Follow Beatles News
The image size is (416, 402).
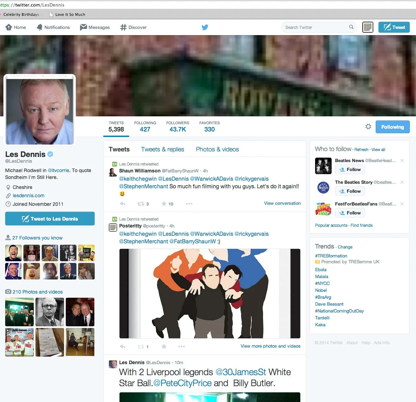(x=350, y=169)
